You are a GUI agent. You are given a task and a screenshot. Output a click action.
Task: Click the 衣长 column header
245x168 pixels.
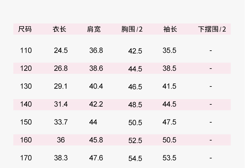pos(60,29)
